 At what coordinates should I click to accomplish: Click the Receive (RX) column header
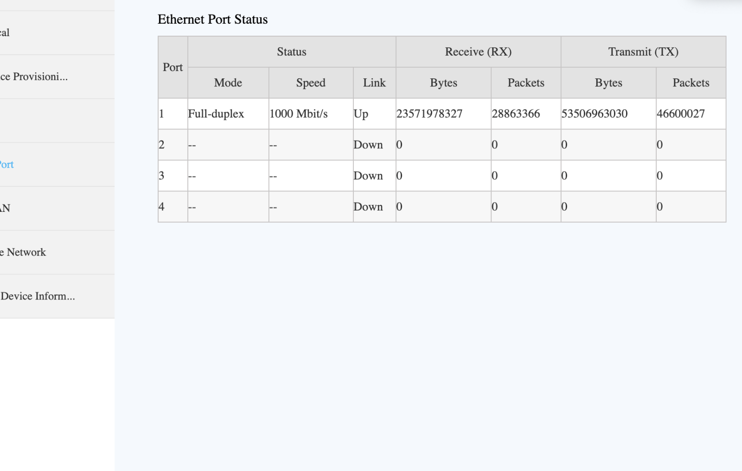click(x=478, y=52)
